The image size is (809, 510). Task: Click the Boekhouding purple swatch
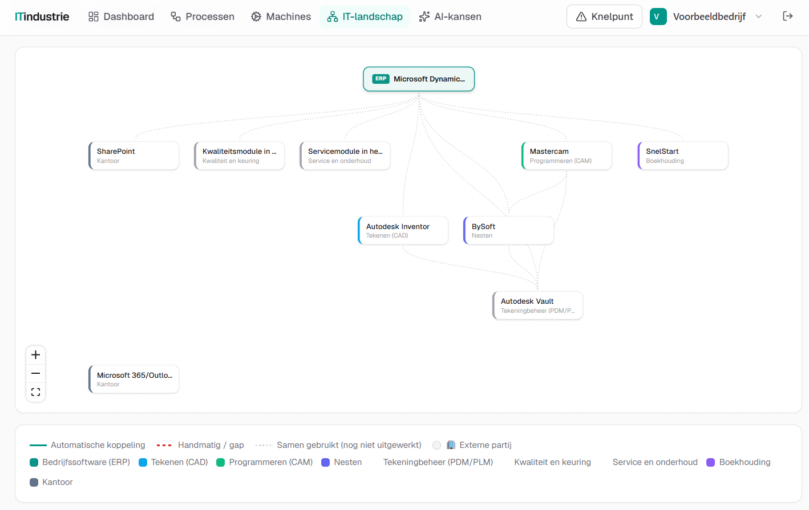711,462
